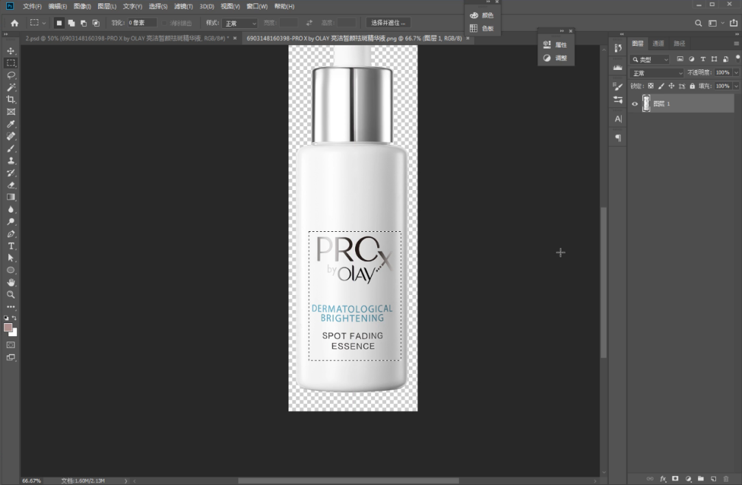742x485 pixels.
Task: Open the Brush Settings panel icon
Action: tap(618, 86)
